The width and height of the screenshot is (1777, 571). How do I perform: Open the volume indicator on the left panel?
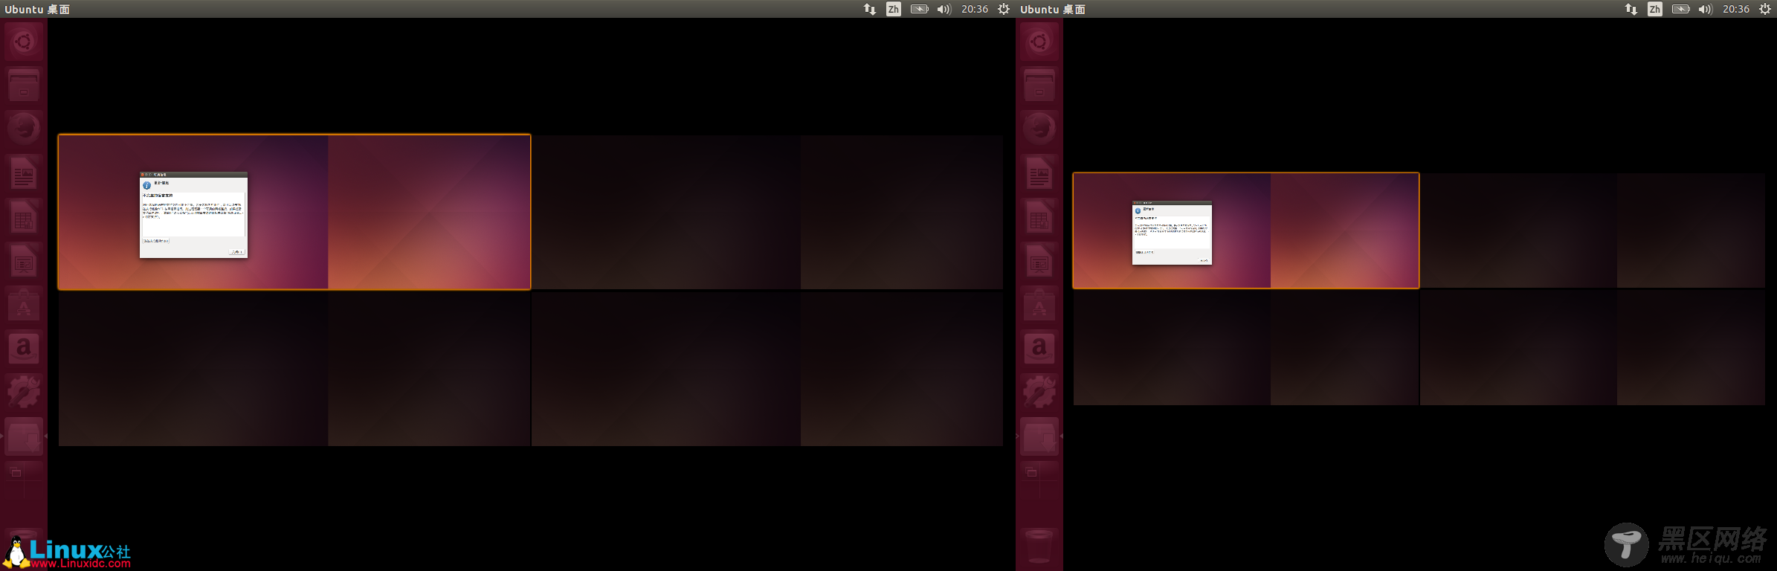(x=944, y=9)
